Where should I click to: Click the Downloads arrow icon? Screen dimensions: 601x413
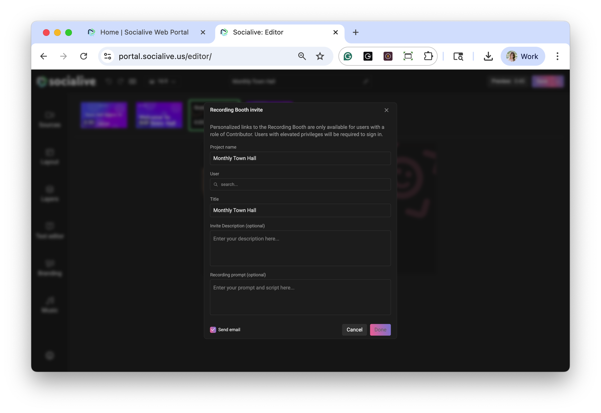pyautogui.click(x=488, y=56)
